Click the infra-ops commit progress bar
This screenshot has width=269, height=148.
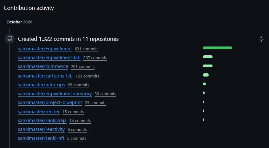[204, 84]
